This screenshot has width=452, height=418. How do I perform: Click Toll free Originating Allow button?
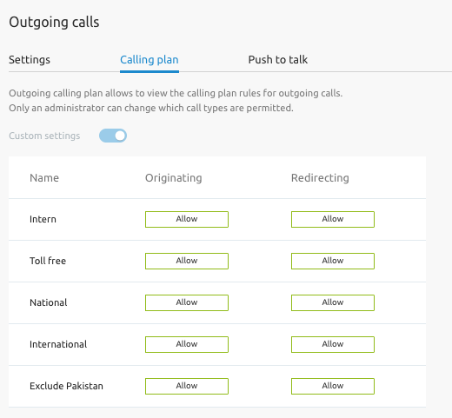pyautogui.click(x=187, y=261)
